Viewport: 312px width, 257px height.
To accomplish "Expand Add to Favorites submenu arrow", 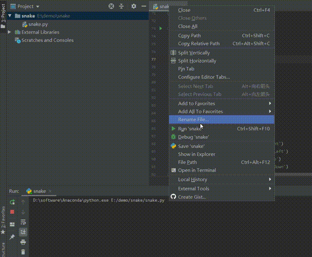I will pyautogui.click(x=270, y=103).
